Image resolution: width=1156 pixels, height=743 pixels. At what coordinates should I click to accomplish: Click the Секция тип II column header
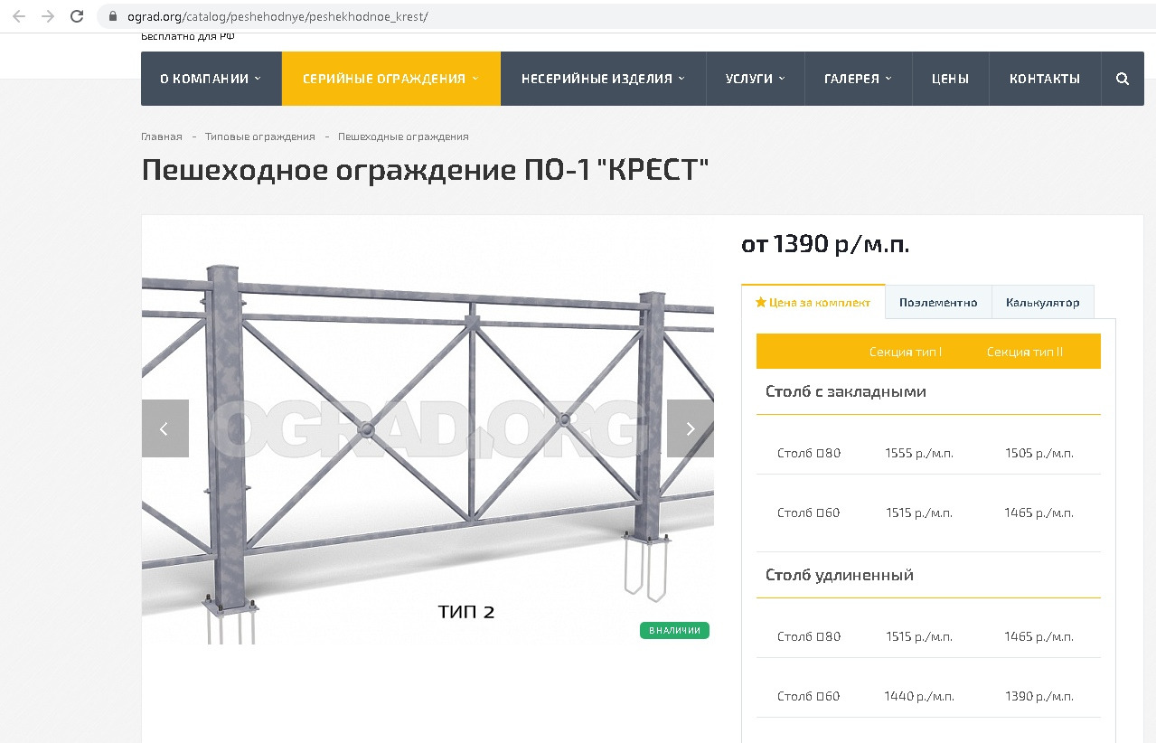click(1025, 352)
